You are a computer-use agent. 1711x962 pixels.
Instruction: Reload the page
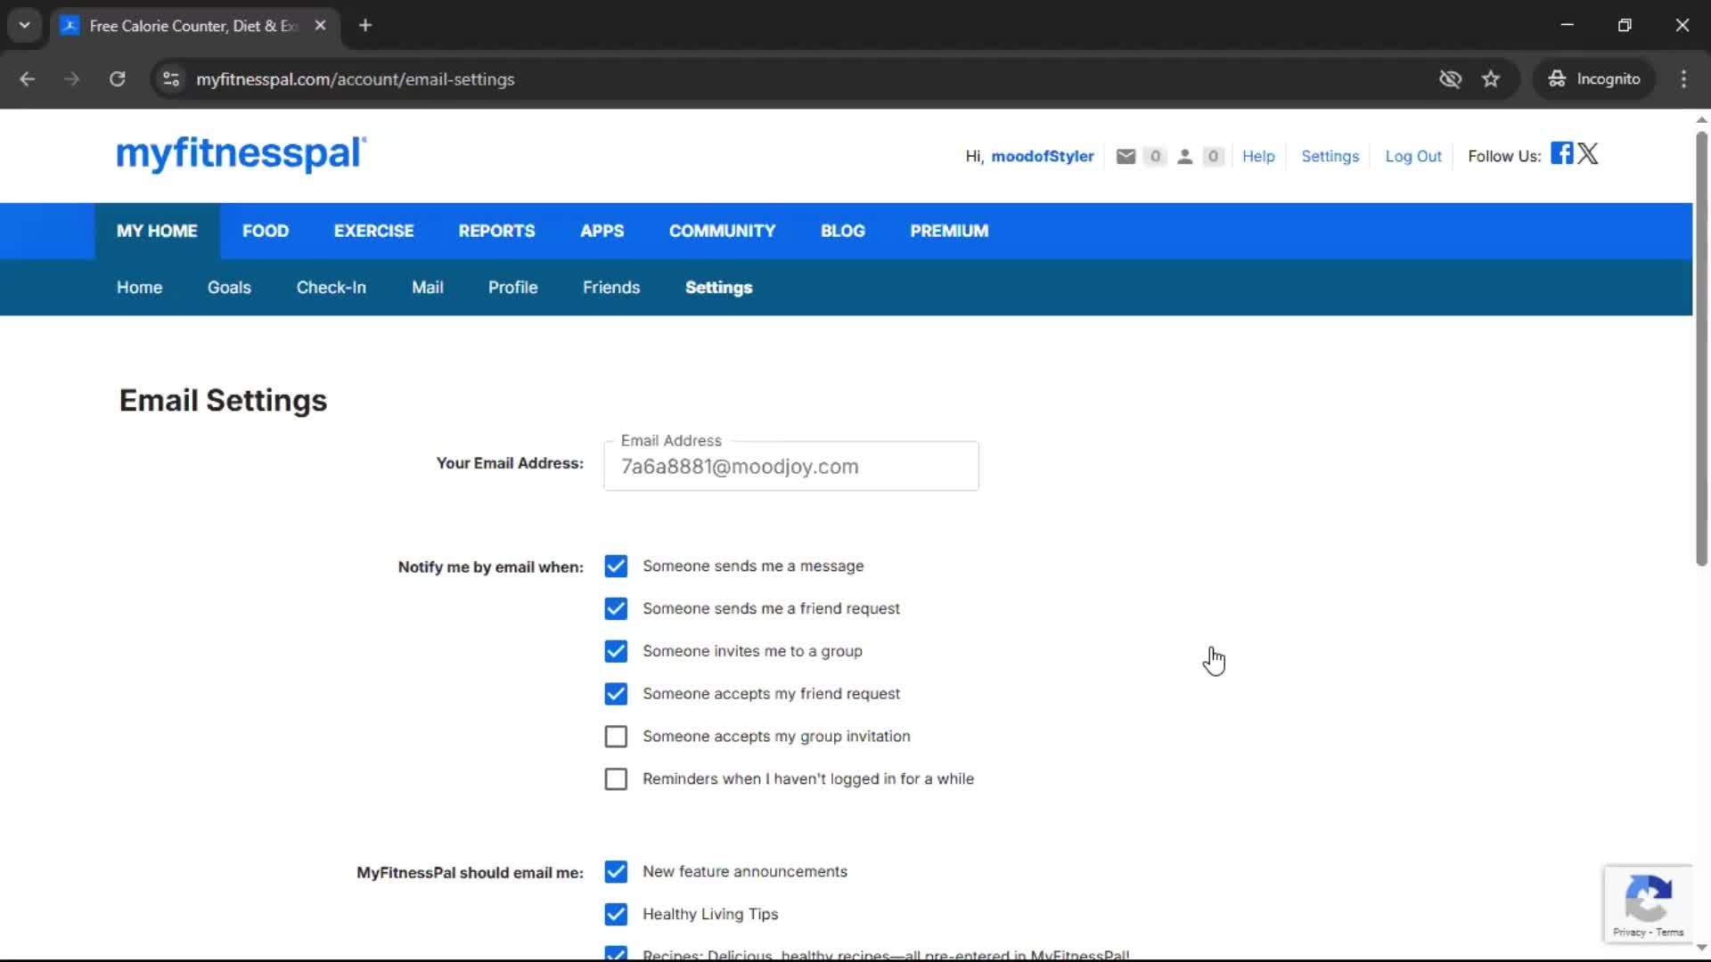click(x=117, y=79)
